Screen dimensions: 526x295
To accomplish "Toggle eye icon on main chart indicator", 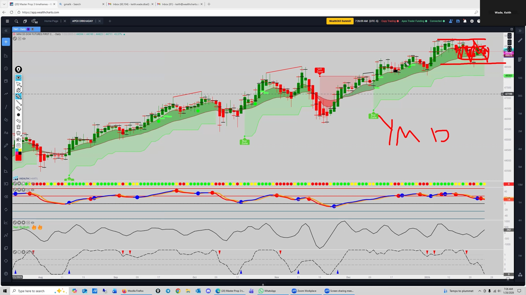I will (x=24, y=39).
